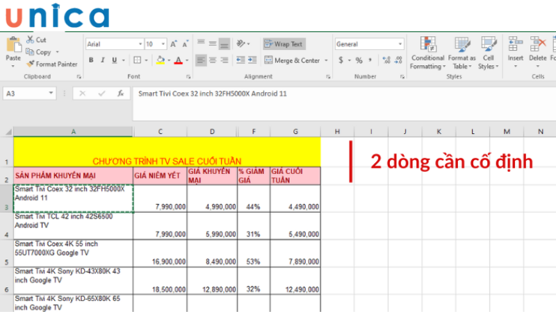Screen dimensions: 556x312
Task: Align text right in cell
Action: (x=224, y=60)
